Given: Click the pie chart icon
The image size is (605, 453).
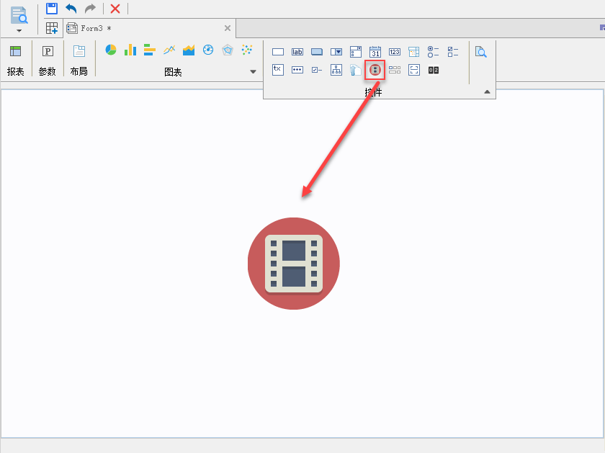Looking at the screenshot, I should point(111,50).
